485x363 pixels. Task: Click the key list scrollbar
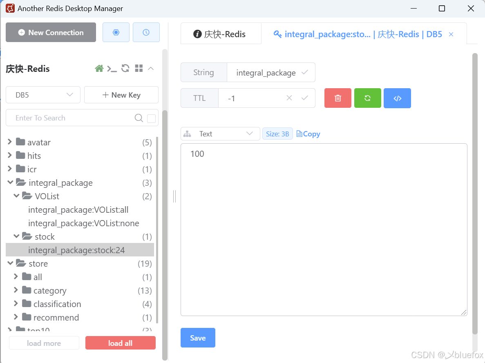point(157,229)
